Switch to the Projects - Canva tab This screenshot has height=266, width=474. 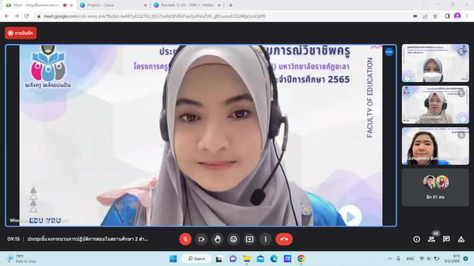(x=112, y=5)
